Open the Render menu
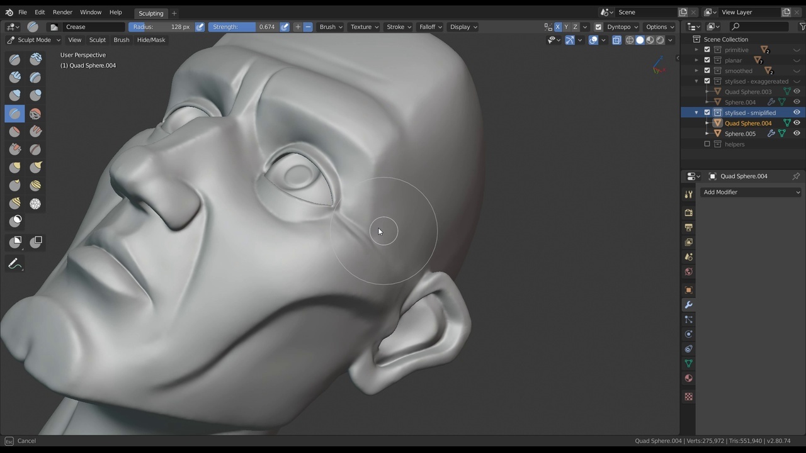 point(62,12)
